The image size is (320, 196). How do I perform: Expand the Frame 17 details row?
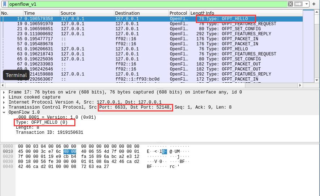[4, 92]
